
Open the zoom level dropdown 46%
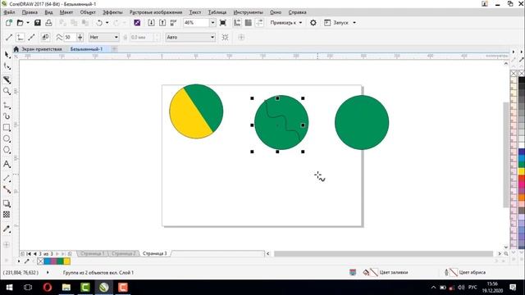tap(212, 23)
